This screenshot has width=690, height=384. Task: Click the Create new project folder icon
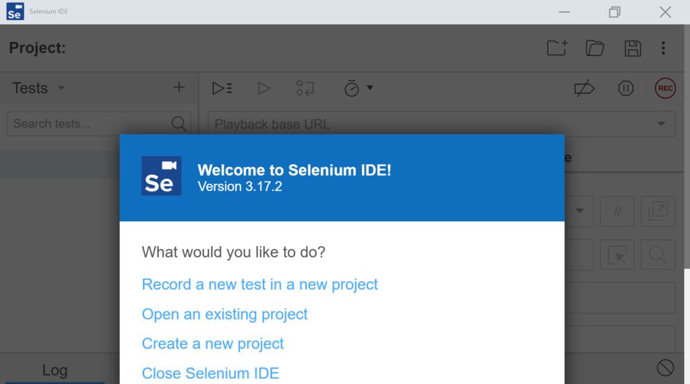[557, 48]
